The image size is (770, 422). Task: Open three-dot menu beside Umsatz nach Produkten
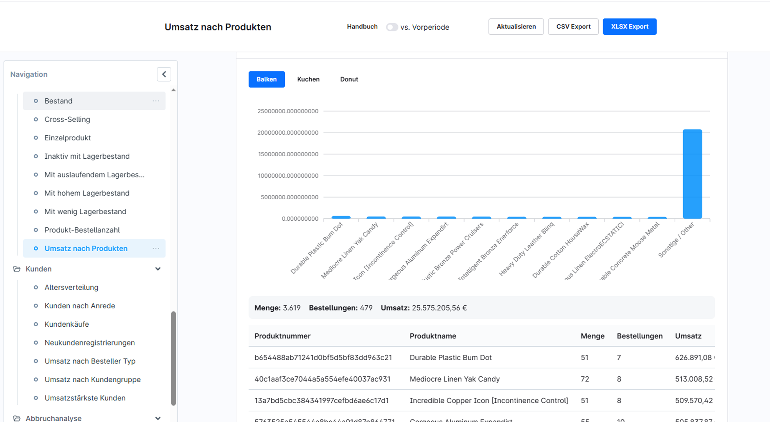[x=156, y=249]
